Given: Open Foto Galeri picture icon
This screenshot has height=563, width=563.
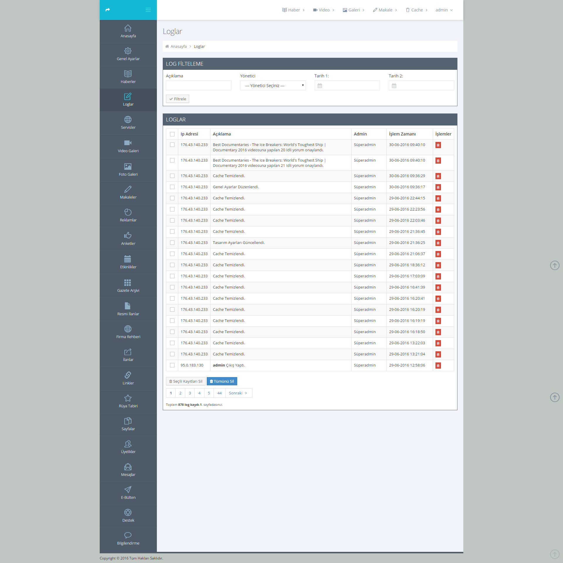Looking at the screenshot, I should click(x=128, y=167).
